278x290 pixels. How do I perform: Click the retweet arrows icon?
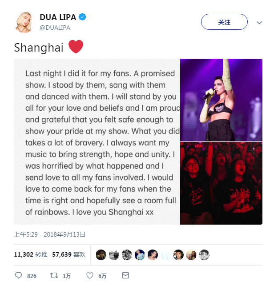pyautogui.click(x=54, y=275)
